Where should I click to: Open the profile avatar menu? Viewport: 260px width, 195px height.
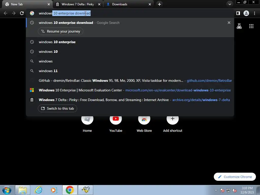coord(246,13)
